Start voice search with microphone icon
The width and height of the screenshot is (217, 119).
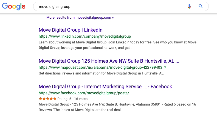tap(189, 6)
